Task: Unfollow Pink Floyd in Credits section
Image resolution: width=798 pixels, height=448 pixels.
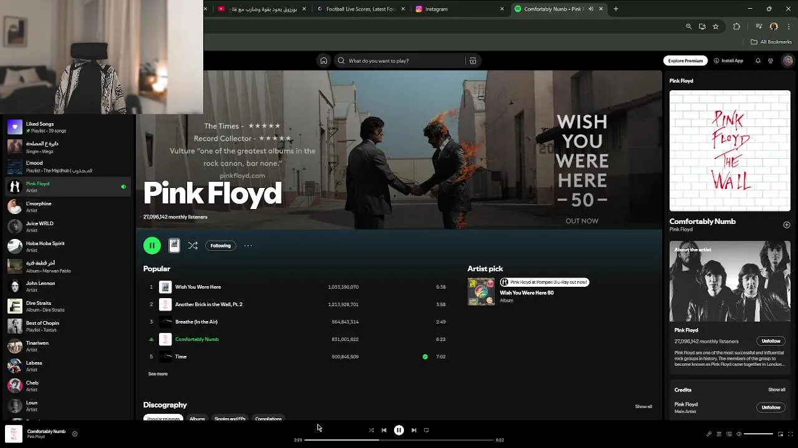Action: point(771,408)
